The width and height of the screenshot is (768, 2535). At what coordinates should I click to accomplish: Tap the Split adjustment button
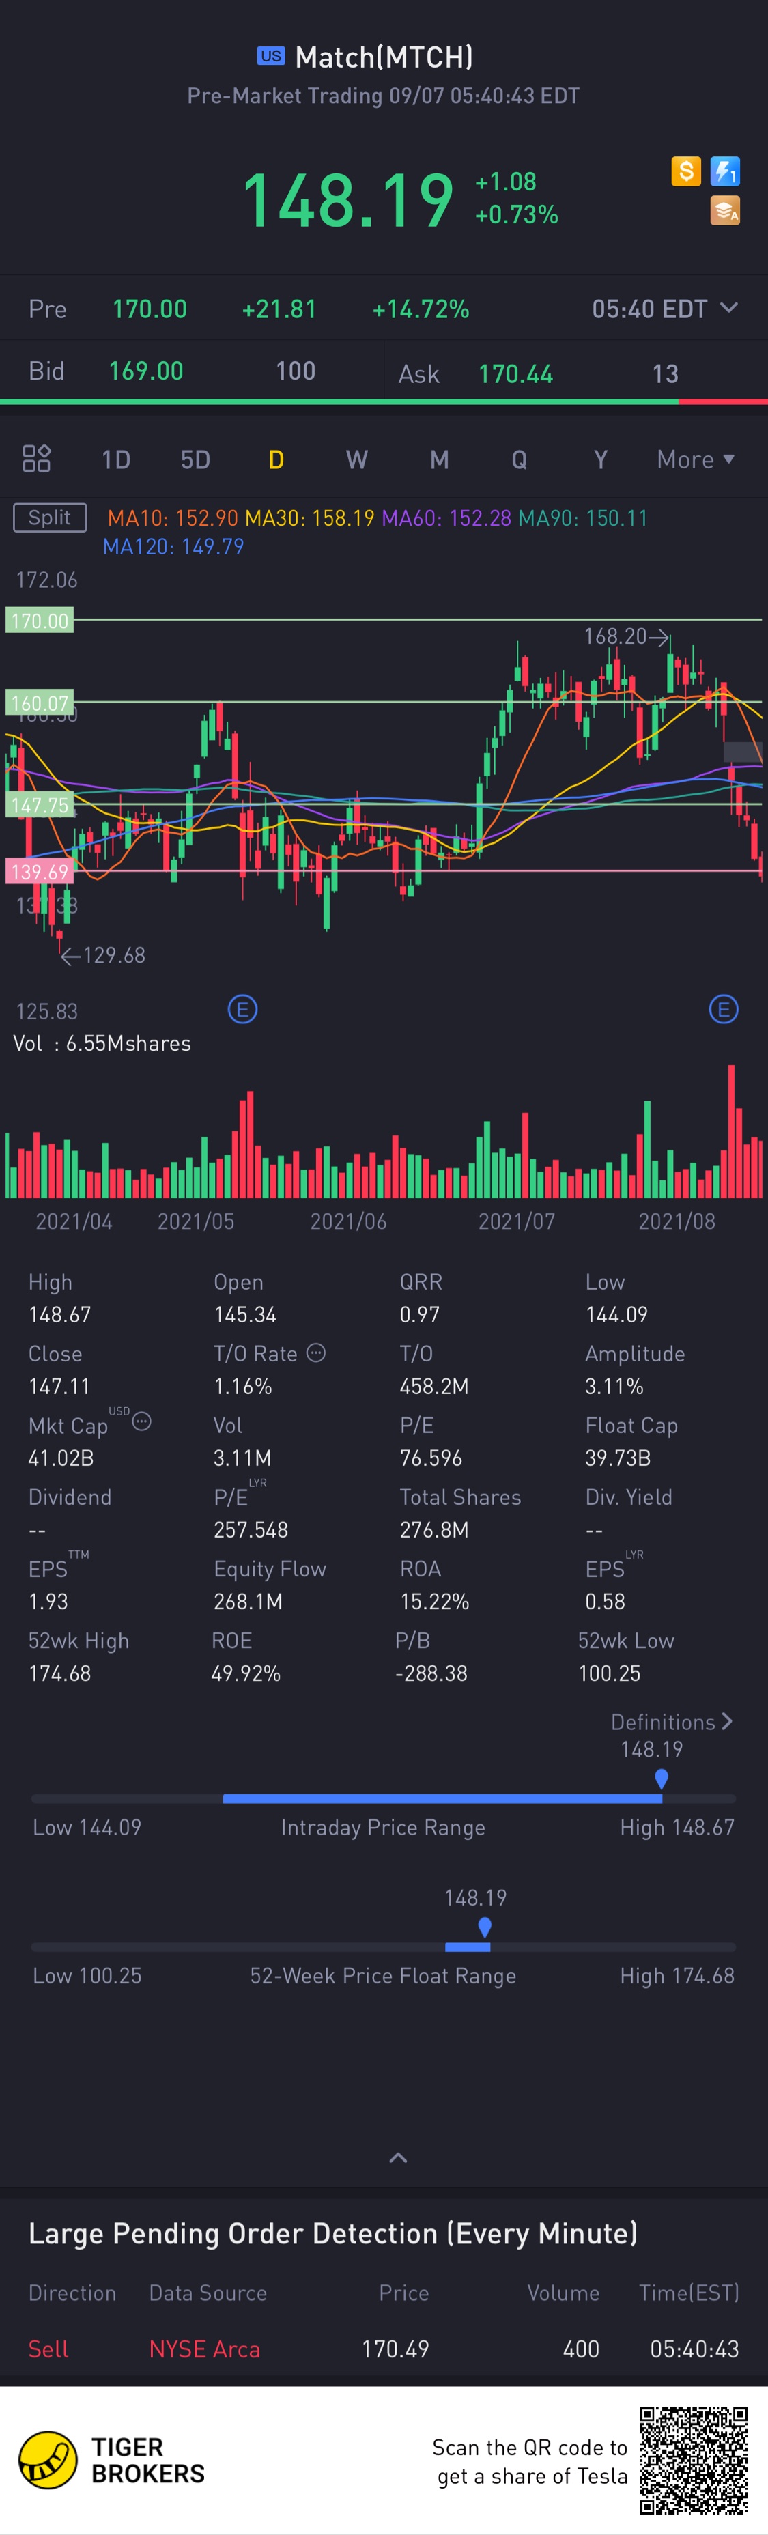(x=50, y=518)
